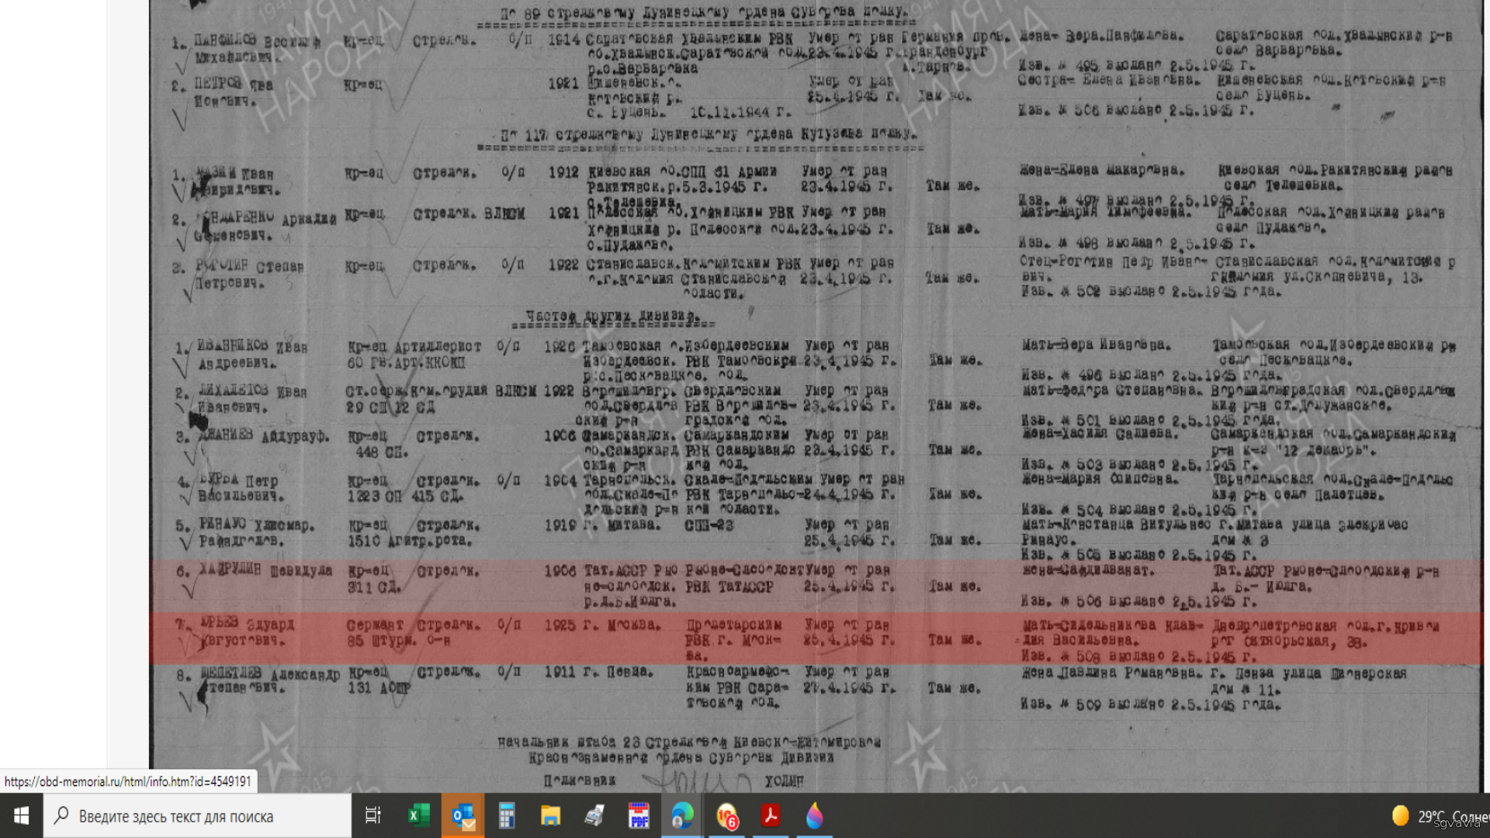
Task: Switch to Outlook in the taskbar
Action: [x=463, y=815]
